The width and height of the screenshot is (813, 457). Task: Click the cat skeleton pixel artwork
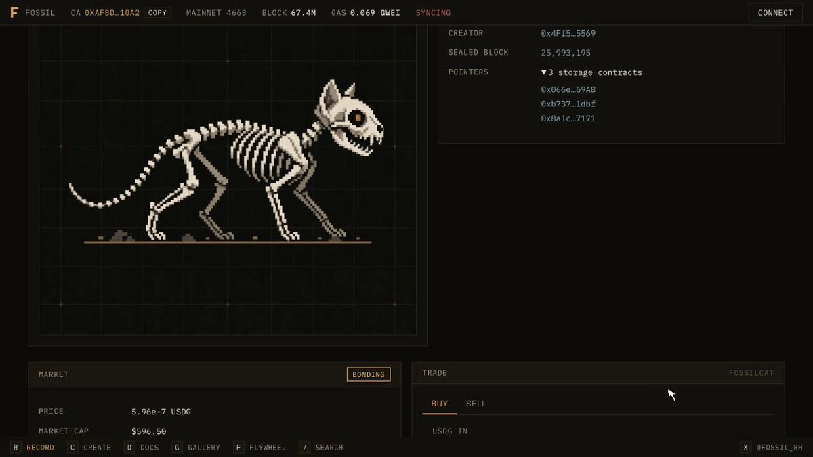pos(227,162)
